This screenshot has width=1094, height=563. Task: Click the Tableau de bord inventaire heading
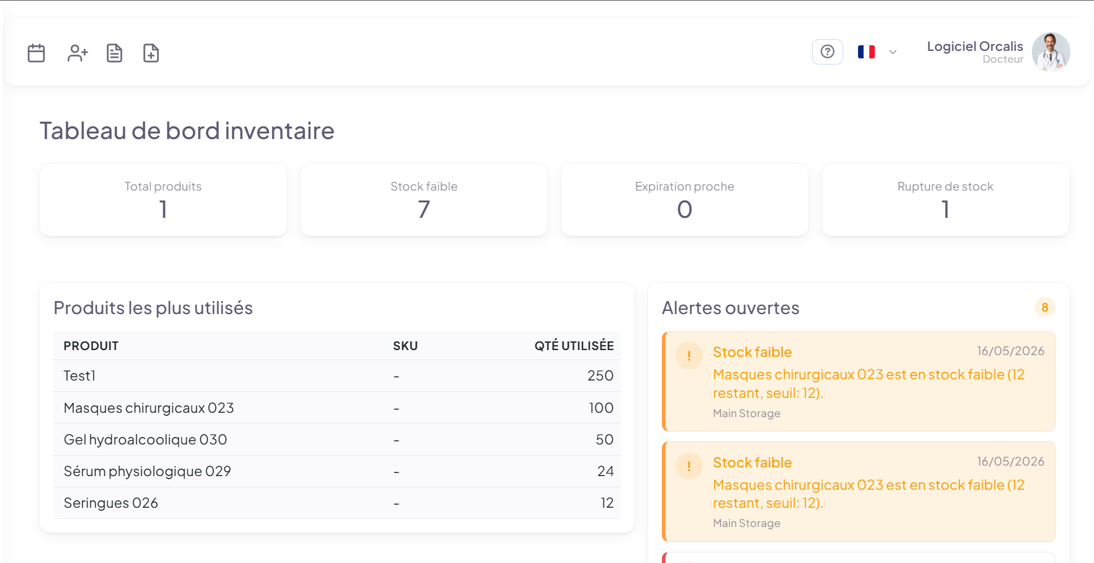[187, 131]
